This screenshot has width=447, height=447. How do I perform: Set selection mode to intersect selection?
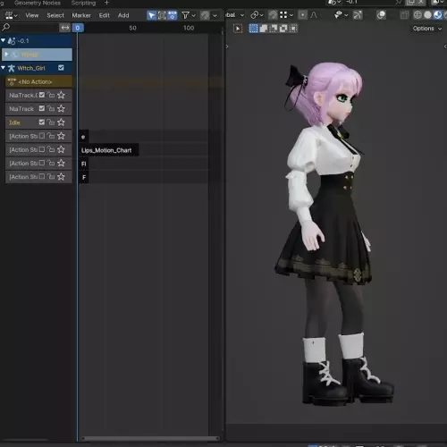point(293,29)
